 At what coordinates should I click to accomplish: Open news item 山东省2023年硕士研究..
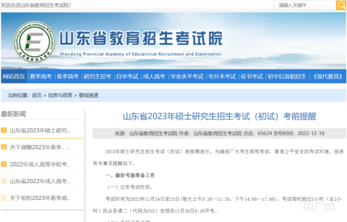pos(40,130)
